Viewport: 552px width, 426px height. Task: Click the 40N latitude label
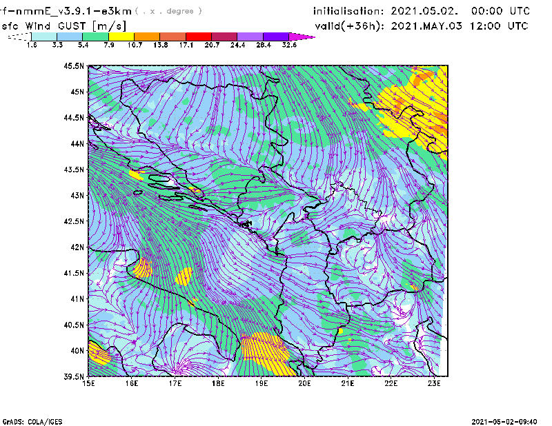point(77,351)
